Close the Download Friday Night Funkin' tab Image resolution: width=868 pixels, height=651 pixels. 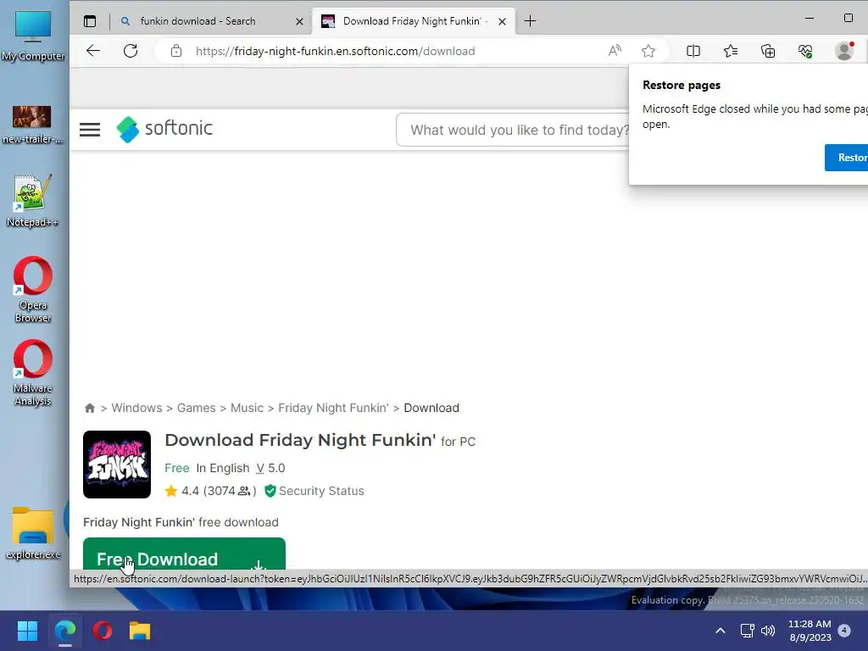coord(502,21)
